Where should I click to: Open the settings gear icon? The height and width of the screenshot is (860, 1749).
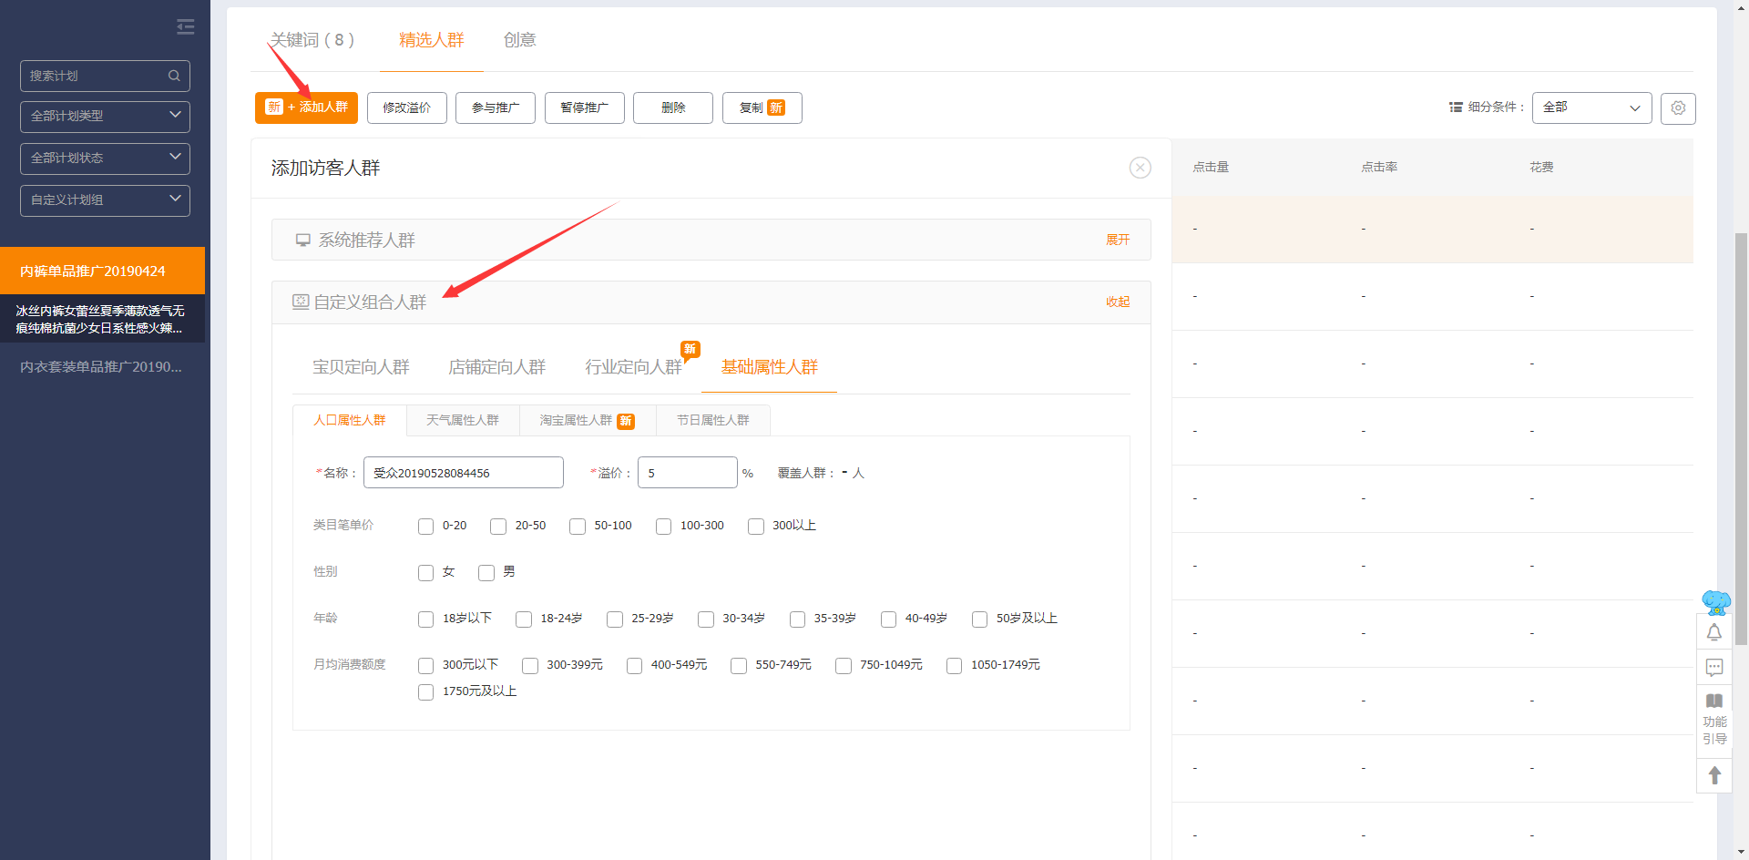[x=1677, y=107]
